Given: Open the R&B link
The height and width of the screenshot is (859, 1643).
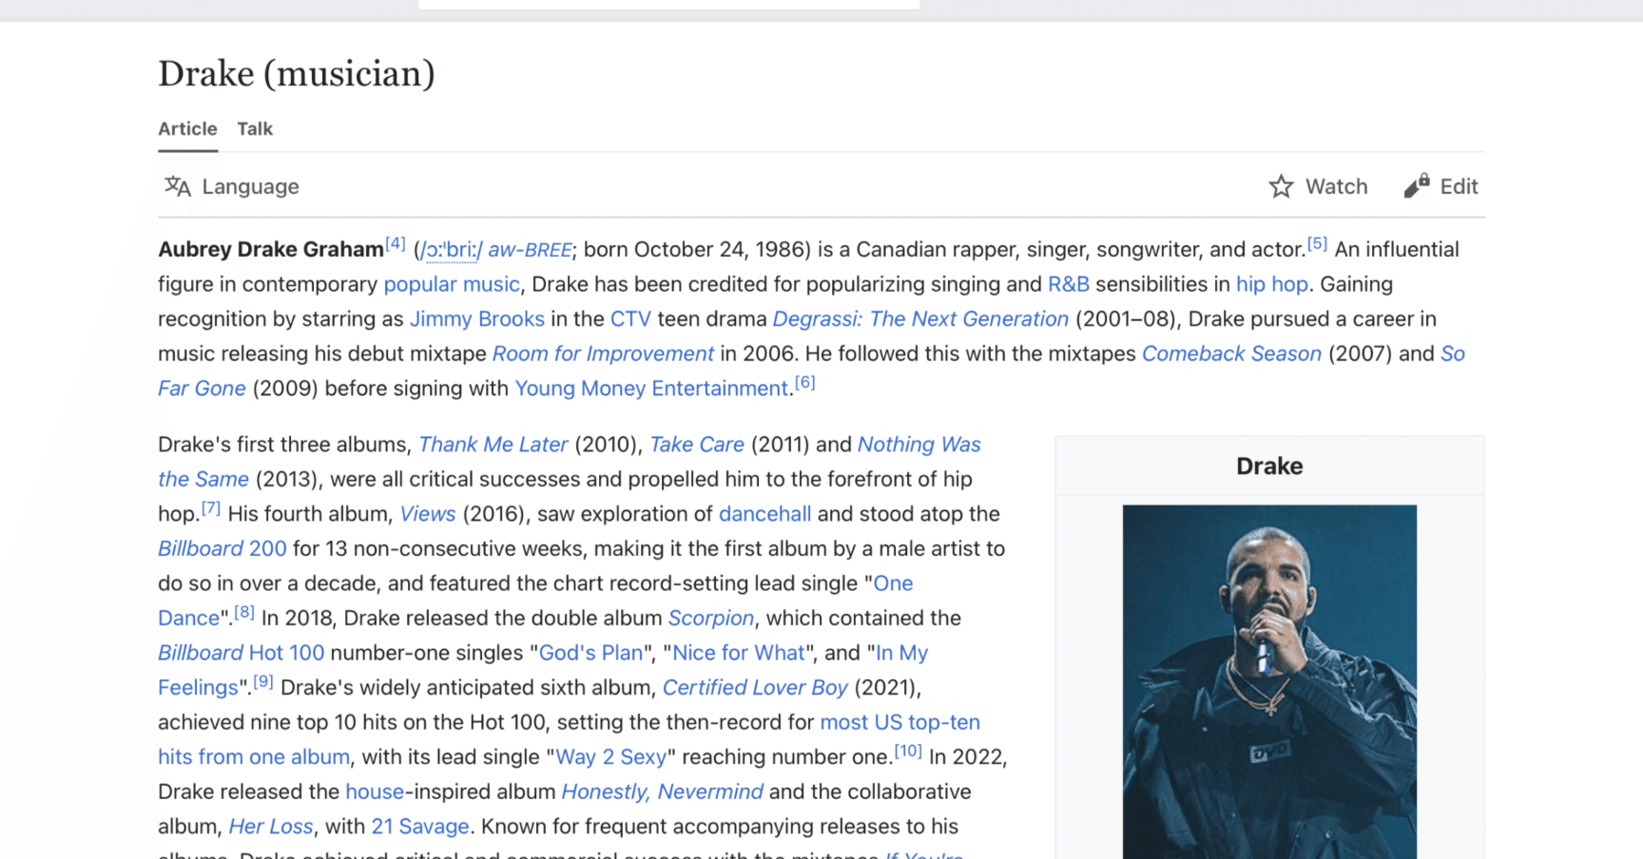Looking at the screenshot, I should [1069, 284].
